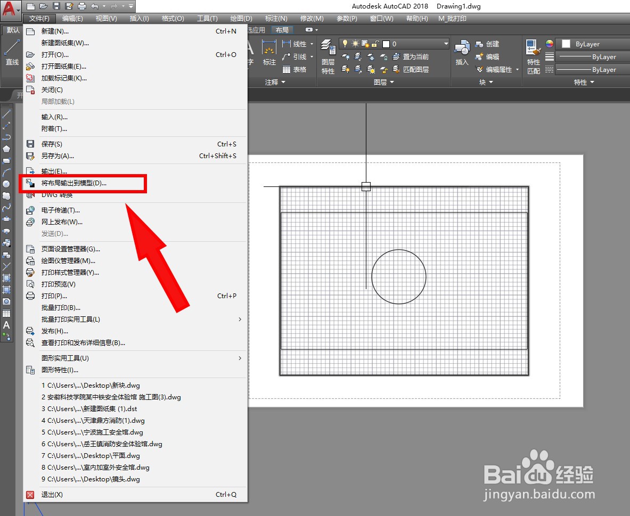The height and width of the screenshot is (516, 630).
Task: Choose 退出(X) in File menu
Action: (x=135, y=495)
